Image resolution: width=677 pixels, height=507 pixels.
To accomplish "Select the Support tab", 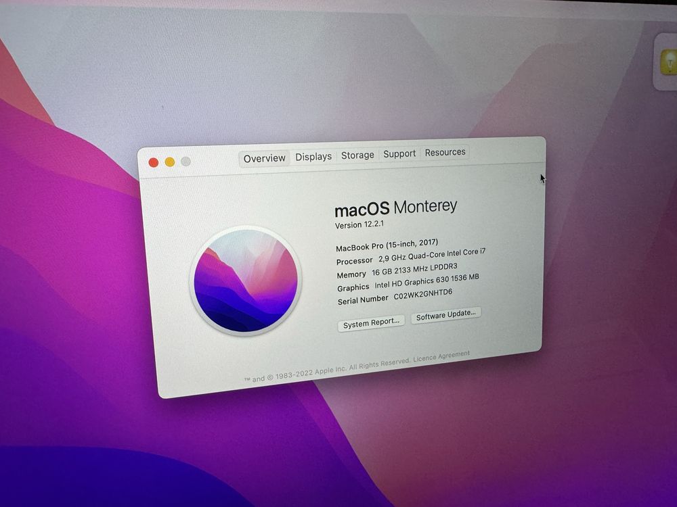I will [x=399, y=153].
